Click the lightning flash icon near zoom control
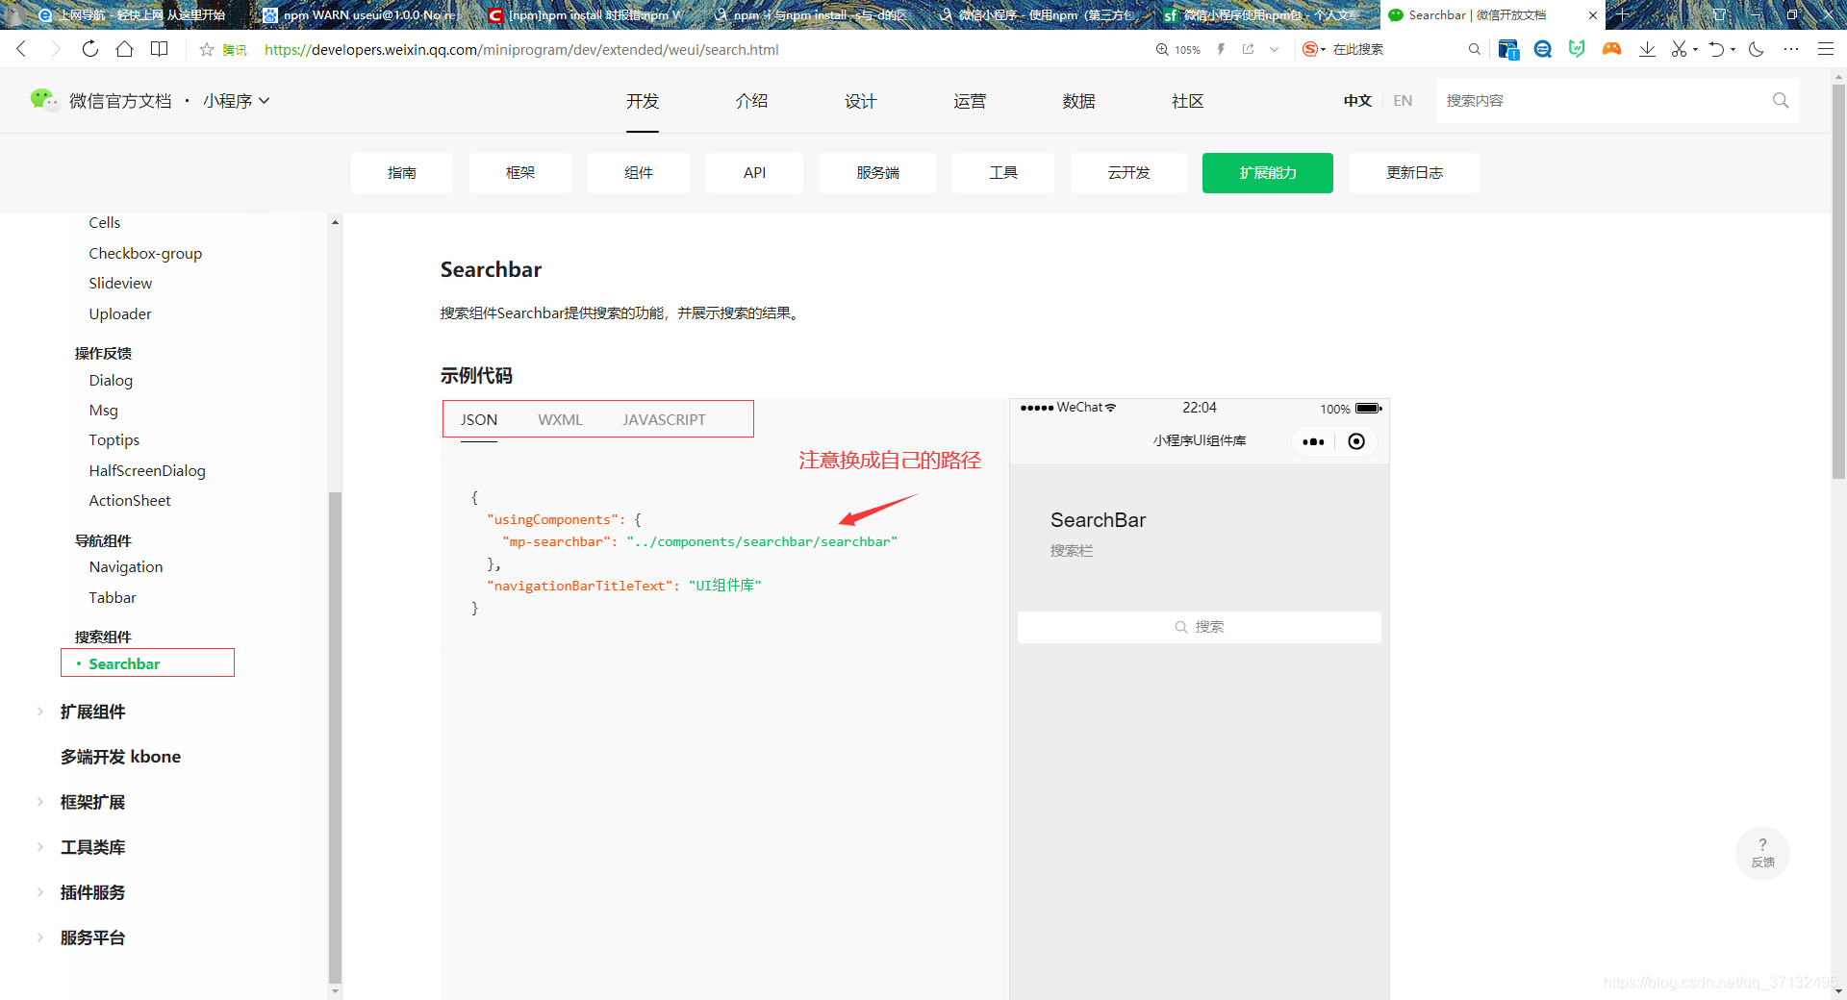The height and width of the screenshot is (1000, 1847). pyautogui.click(x=1220, y=49)
